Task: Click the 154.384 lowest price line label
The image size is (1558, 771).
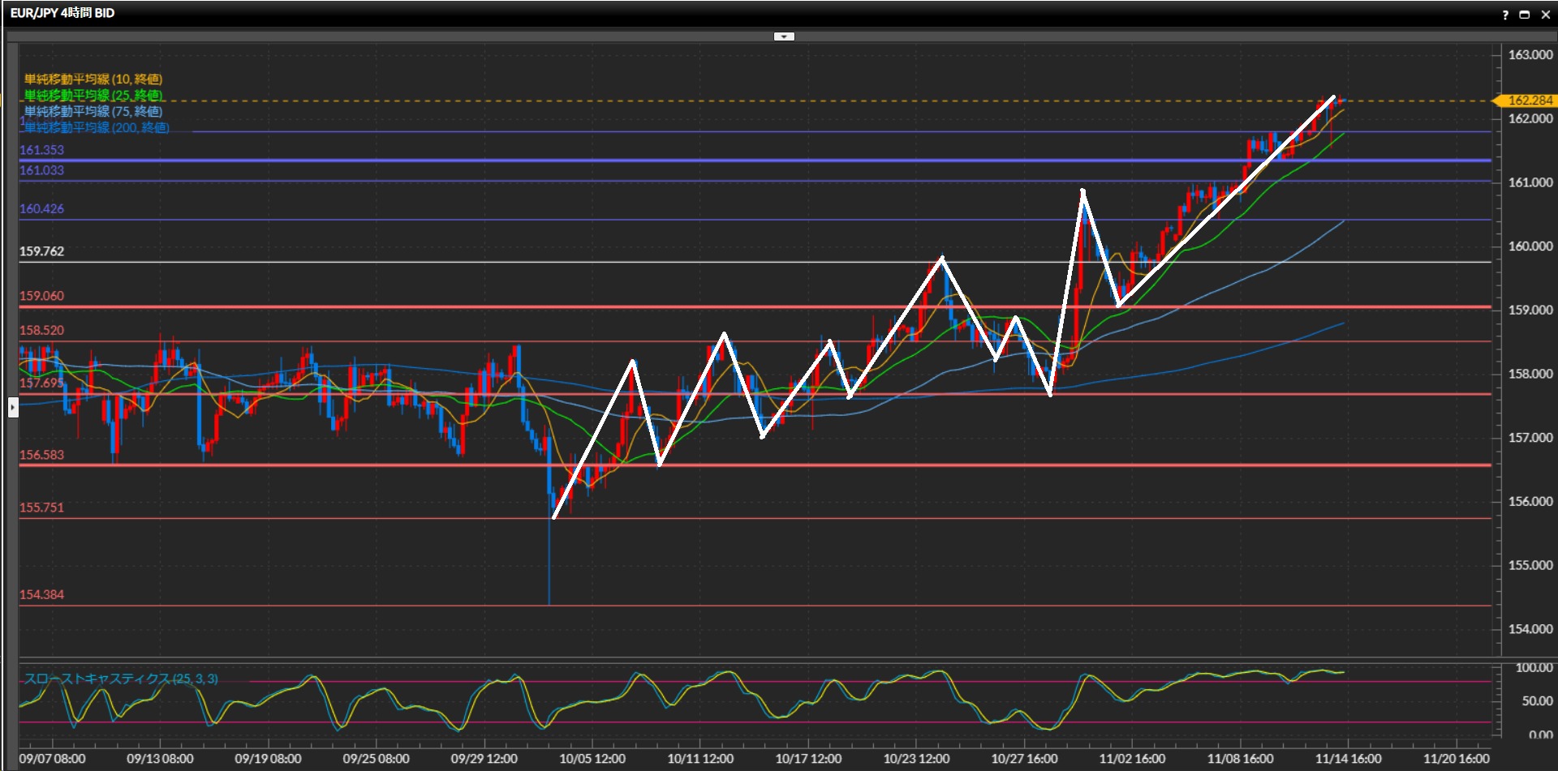Action: click(x=41, y=594)
